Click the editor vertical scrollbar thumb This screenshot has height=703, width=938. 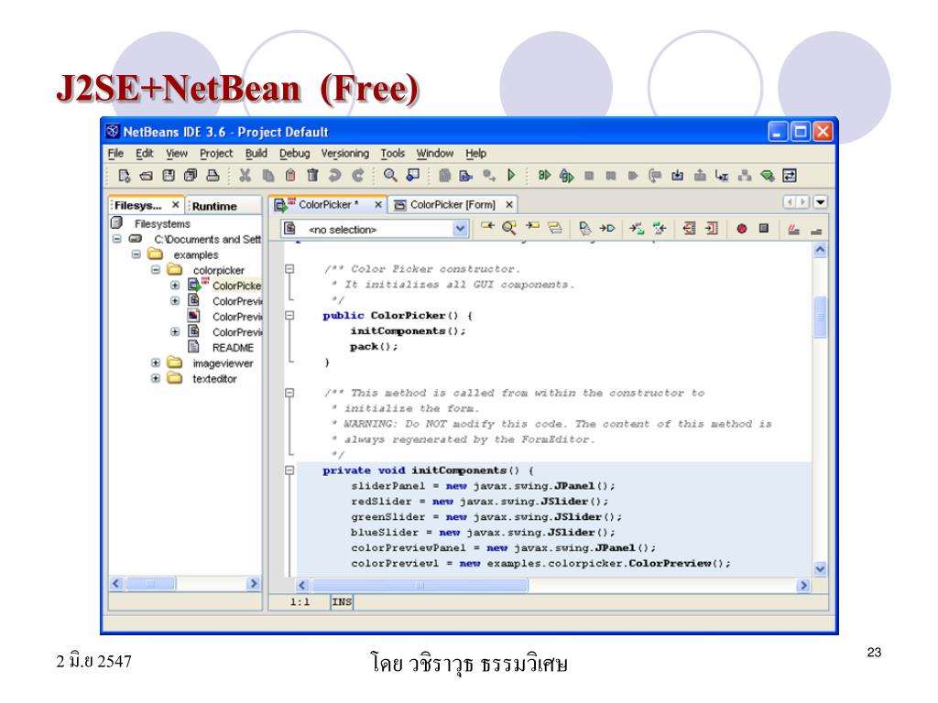[x=820, y=317]
